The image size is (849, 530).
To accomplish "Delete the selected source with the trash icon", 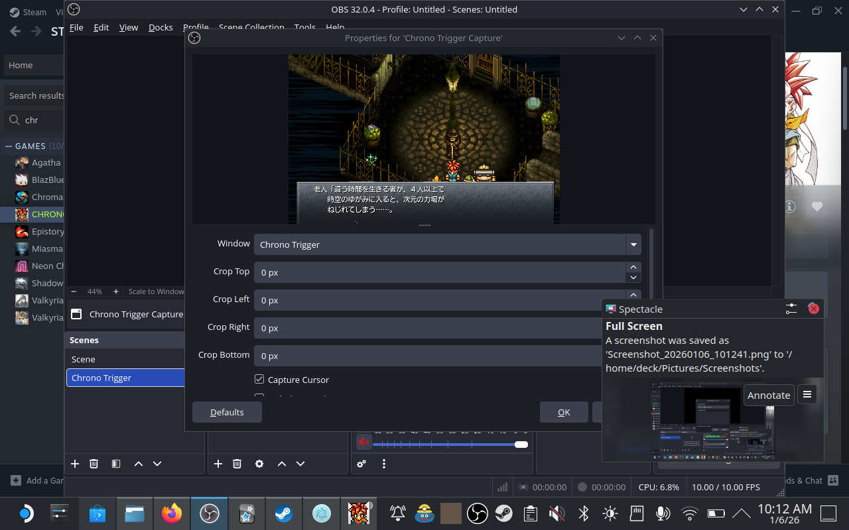I will [237, 464].
